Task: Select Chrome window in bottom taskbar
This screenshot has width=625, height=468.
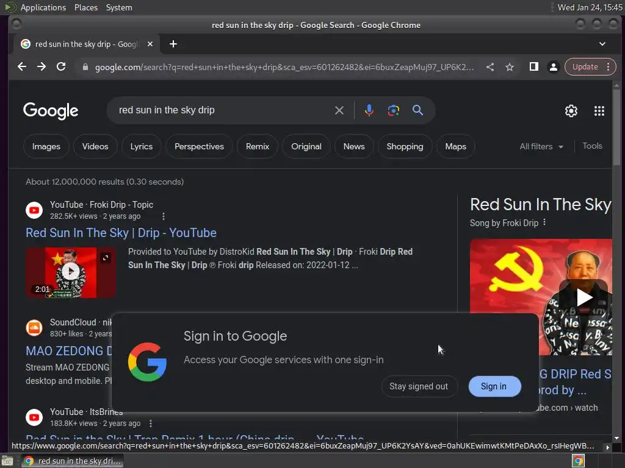Action: [72, 461]
